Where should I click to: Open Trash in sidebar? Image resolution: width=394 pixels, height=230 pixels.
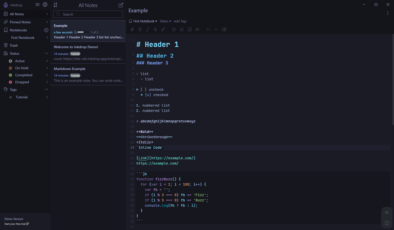25,45
